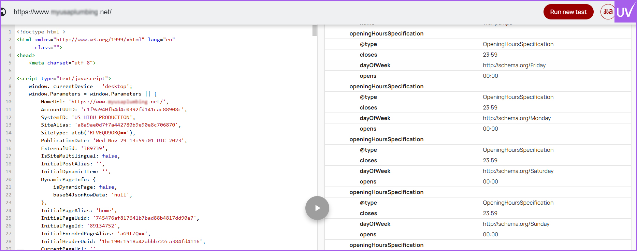
Task: Select the schema.org/Monday dayOfWeek value
Action: (517, 118)
